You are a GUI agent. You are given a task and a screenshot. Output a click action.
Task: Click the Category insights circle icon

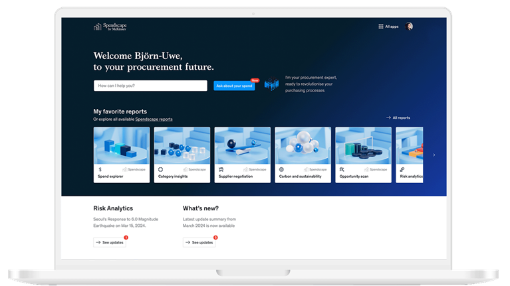pyautogui.click(x=160, y=169)
